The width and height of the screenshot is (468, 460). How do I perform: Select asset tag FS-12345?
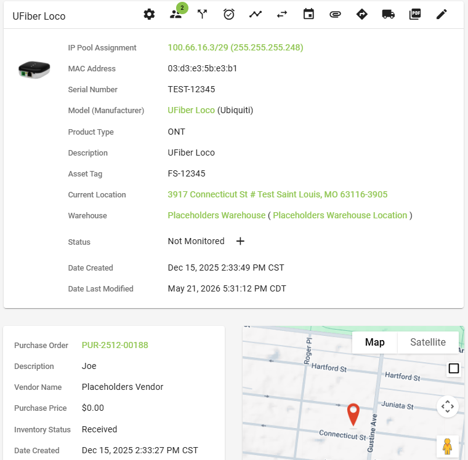(x=187, y=173)
